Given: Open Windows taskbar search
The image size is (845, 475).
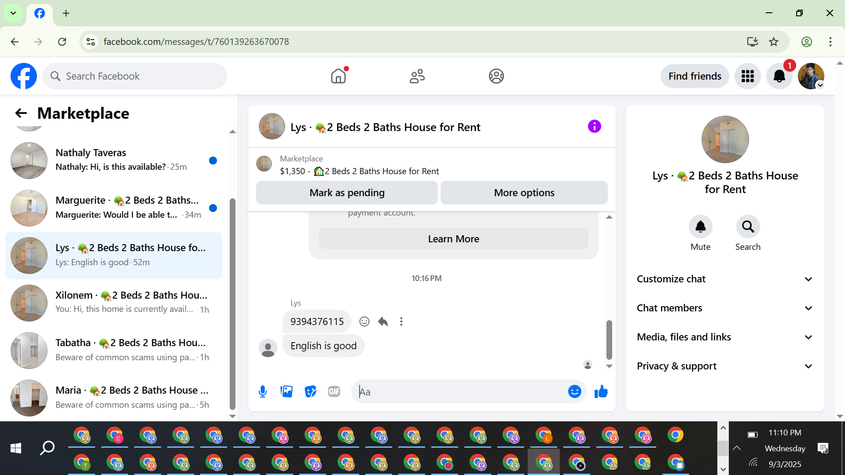Looking at the screenshot, I should pyautogui.click(x=47, y=448).
